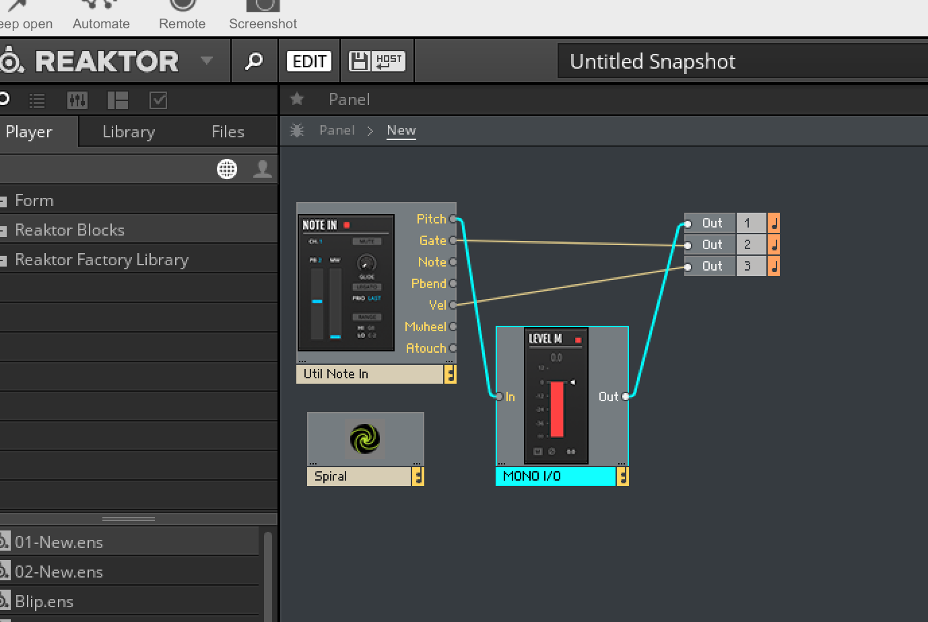
Task: Toggle LEGATO button on NOTE IN panel
Action: [x=367, y=287]
